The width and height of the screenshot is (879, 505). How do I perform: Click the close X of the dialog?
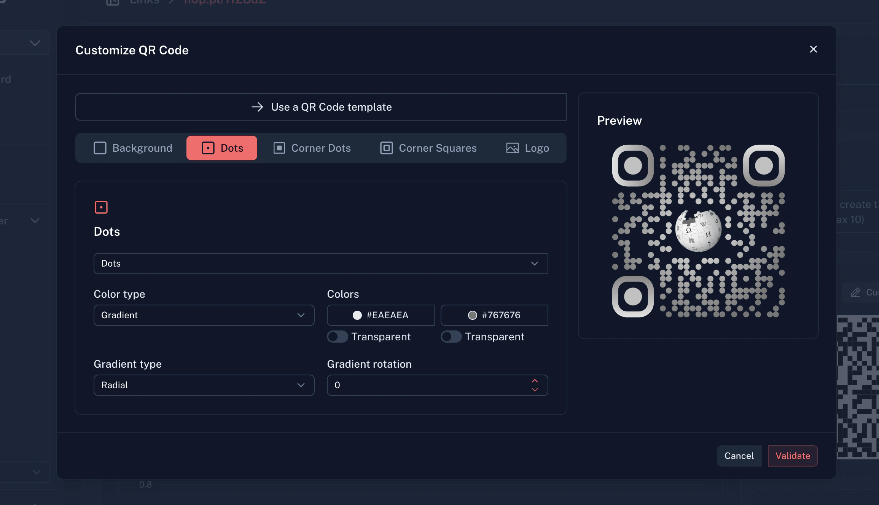tap(813, 49)
